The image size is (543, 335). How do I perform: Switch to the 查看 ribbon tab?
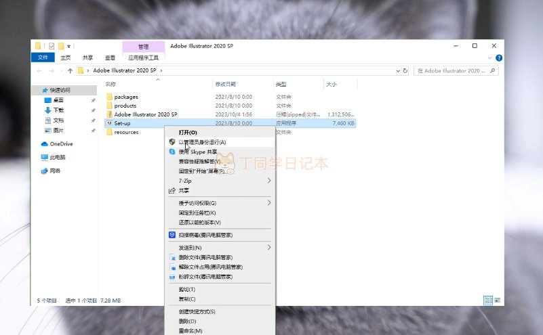click(x=110, y=58)
